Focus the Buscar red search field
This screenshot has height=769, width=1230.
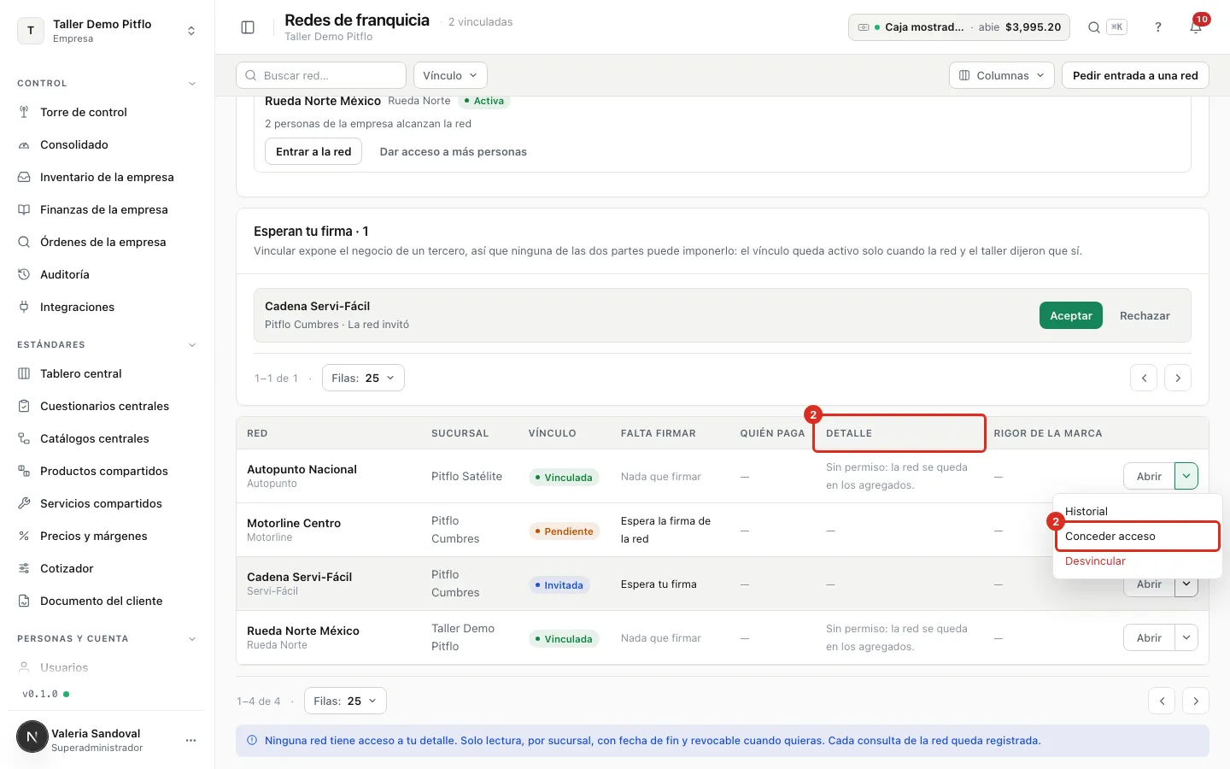[x=321, y=75]
